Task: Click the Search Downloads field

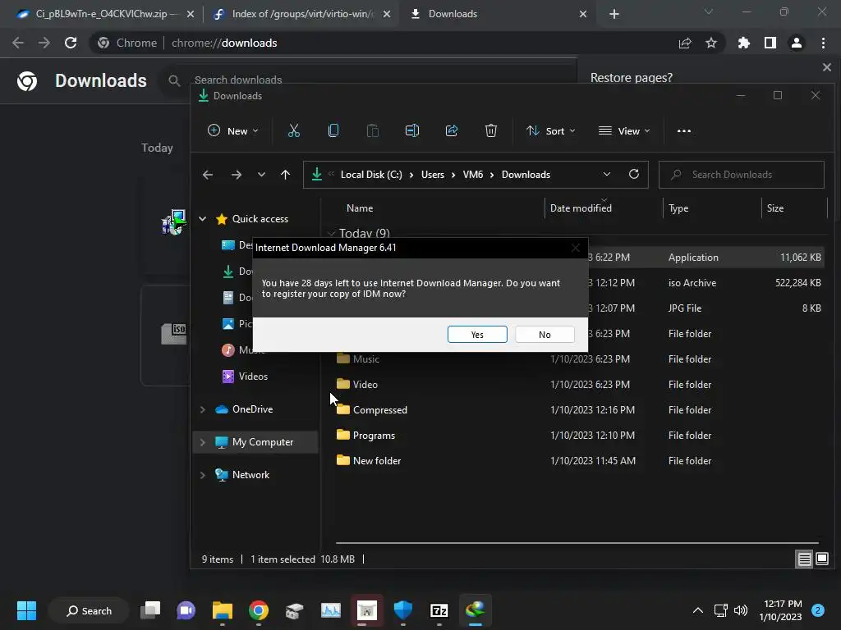Action: 742,175
